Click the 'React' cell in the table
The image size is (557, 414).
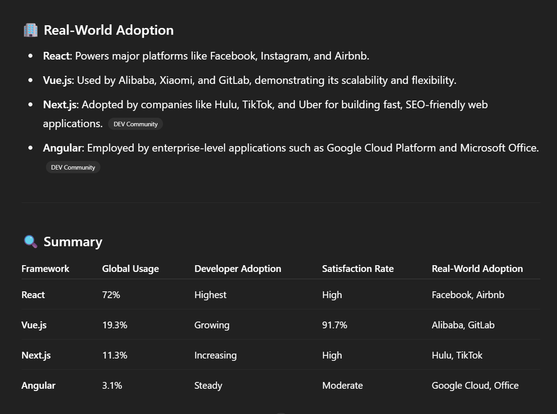point(33,295)
